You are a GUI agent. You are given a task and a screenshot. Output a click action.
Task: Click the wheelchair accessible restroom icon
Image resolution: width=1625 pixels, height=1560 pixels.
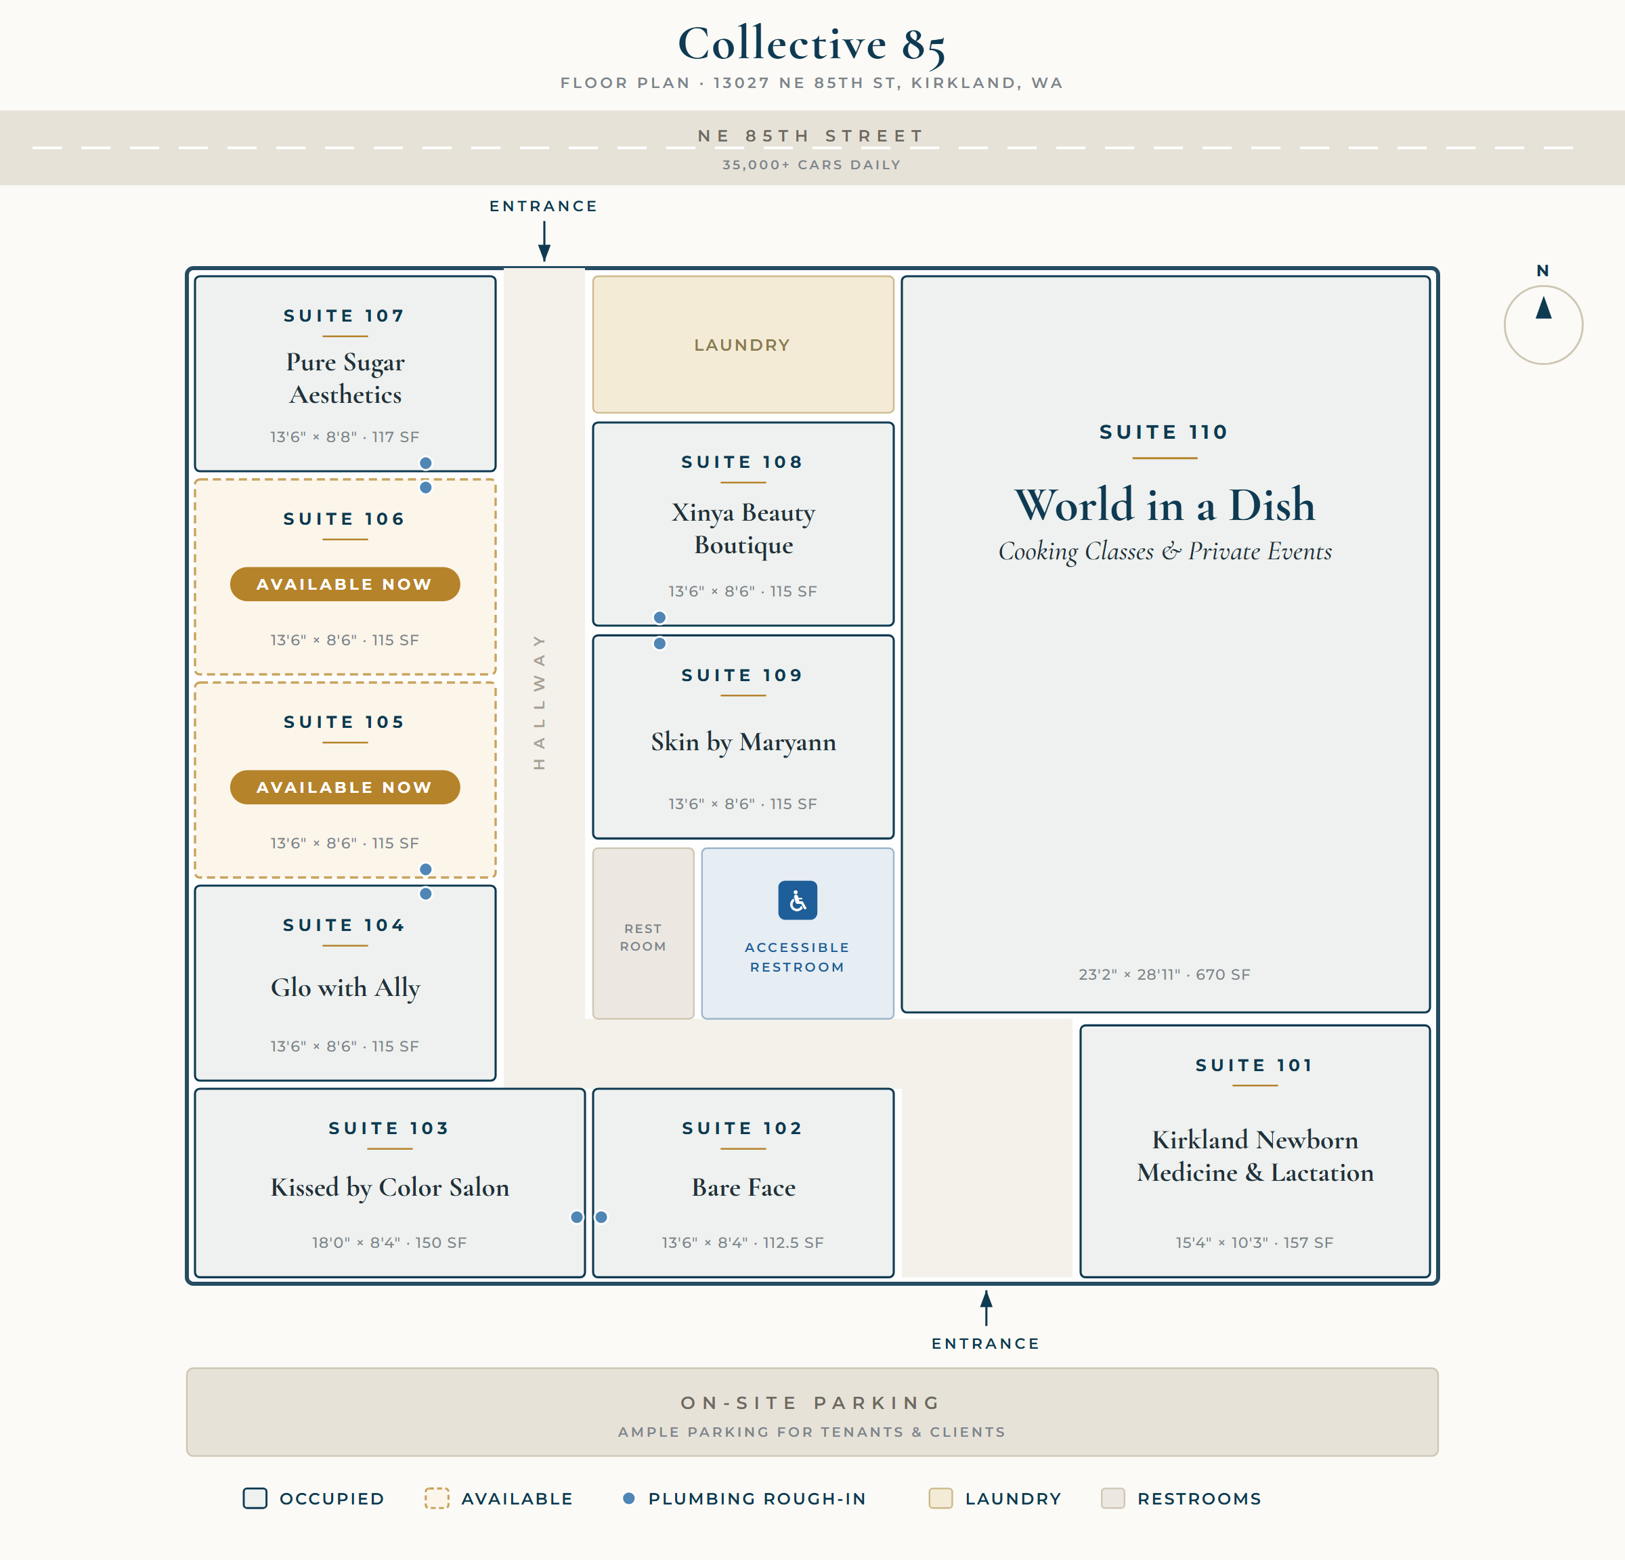click(798, 901)
